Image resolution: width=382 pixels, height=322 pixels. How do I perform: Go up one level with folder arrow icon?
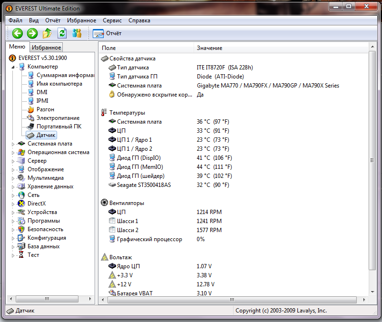click(x=47, y=33)
